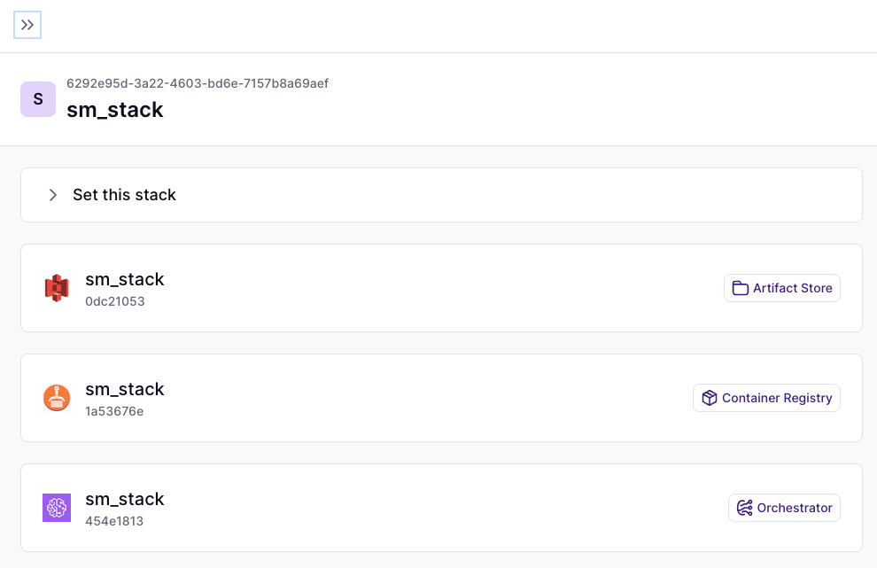877x568 pixels.
Task: Click the 454e1813 orchestrator ID text
Action: pos(114,521)
